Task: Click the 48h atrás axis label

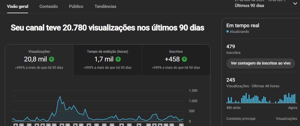Action: (233, 108)
